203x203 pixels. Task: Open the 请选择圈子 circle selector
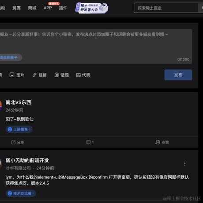pyautogui.click(x=10, y=57)
